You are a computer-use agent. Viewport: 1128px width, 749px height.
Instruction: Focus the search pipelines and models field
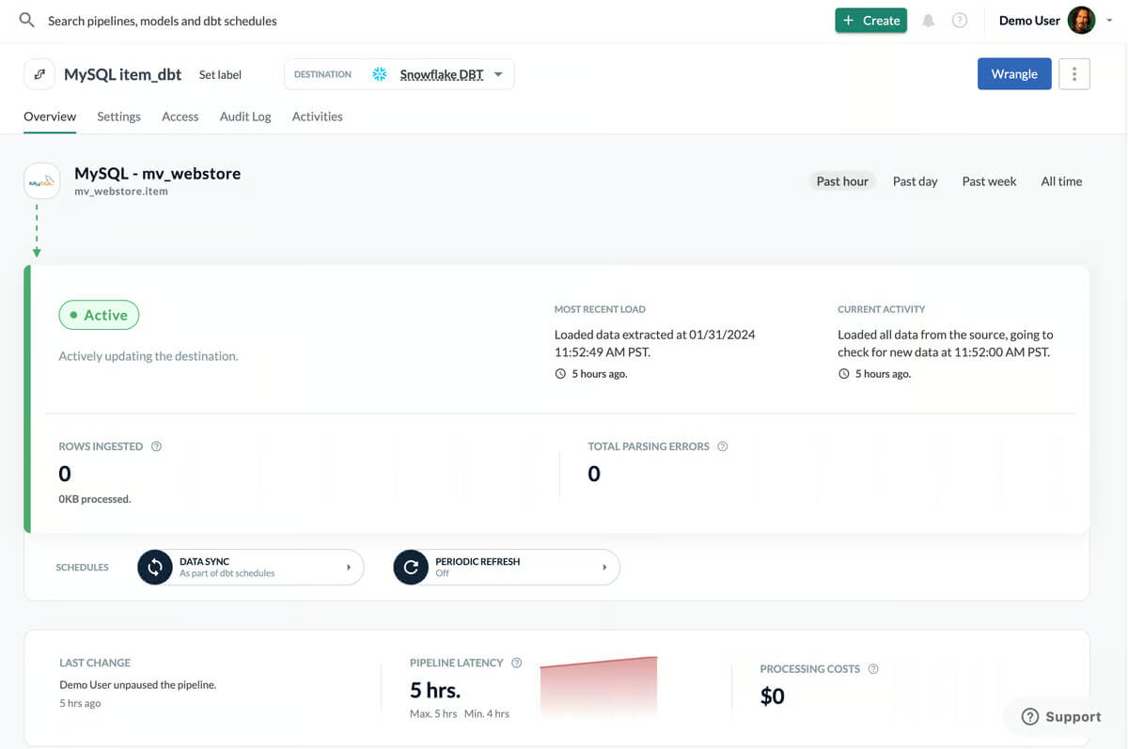163,21
